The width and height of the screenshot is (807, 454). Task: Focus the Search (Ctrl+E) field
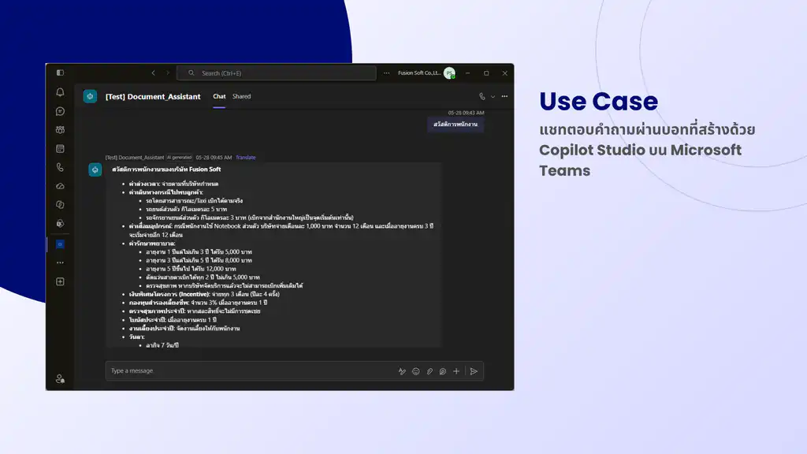pyautogui.click(x=277, y=73)
